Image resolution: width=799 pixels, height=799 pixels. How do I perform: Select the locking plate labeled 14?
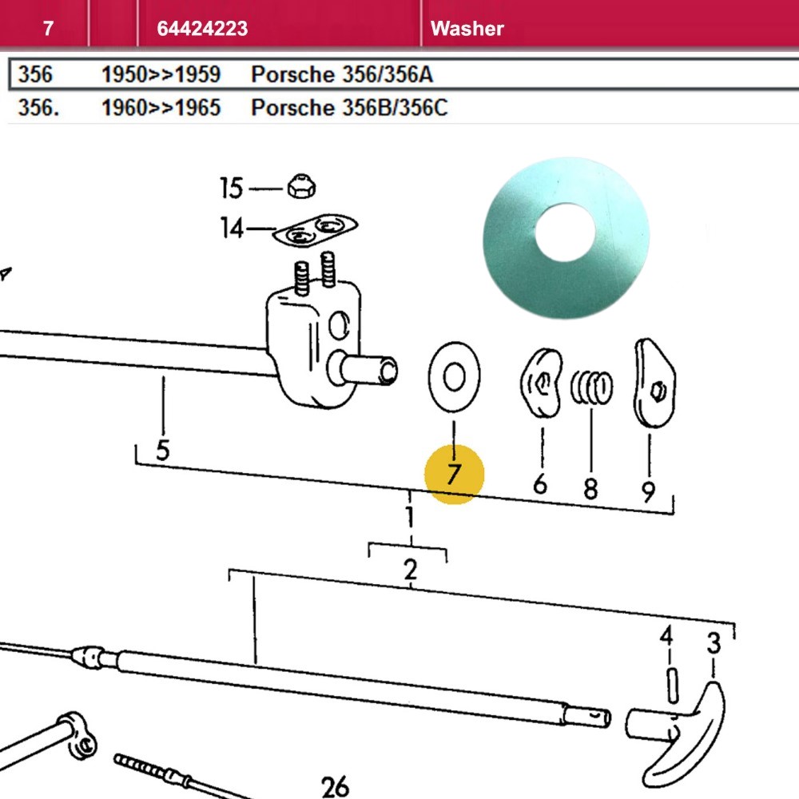316,230
